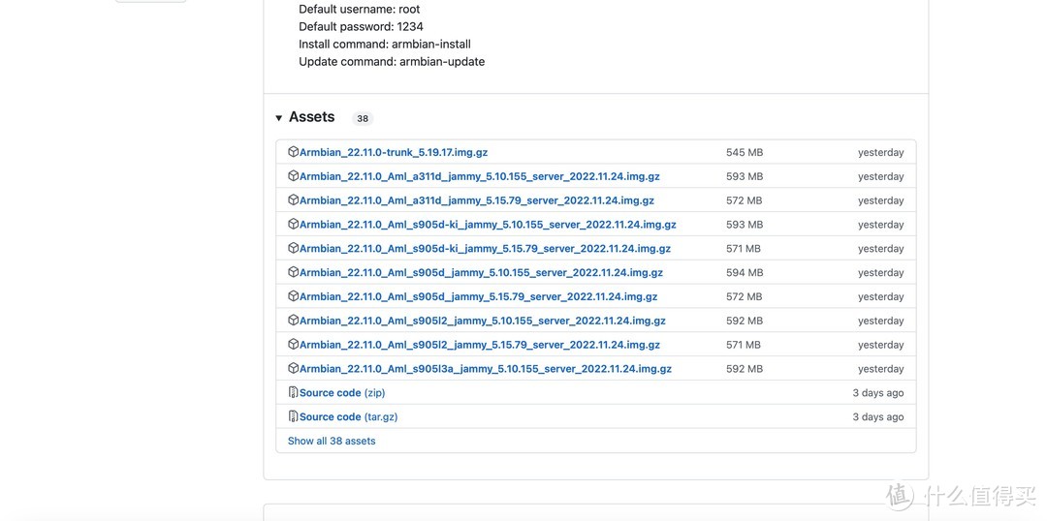
Task: Click 545 MB size of trunk image
Action: (x=745, y=152)
